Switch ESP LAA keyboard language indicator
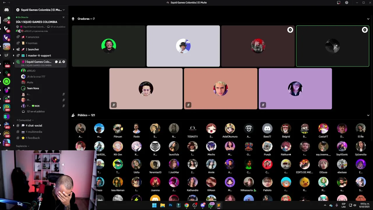Viewport: 373px width, 210px height. (344, 205)
